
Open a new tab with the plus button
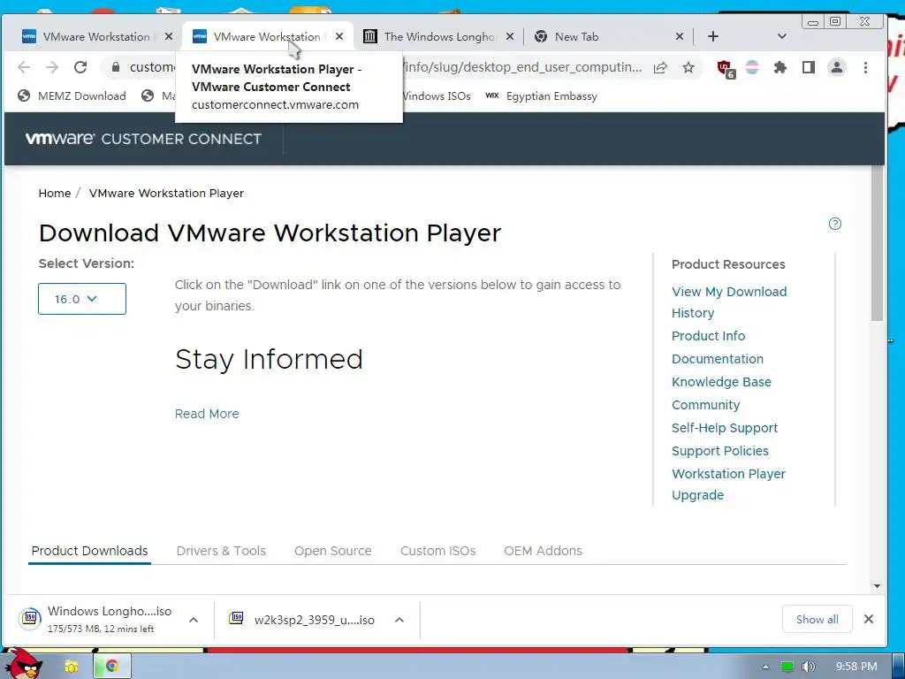click(x=713, y=36)
